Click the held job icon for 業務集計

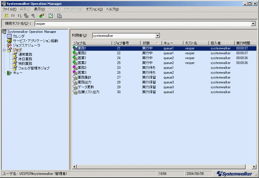(75, 77)
